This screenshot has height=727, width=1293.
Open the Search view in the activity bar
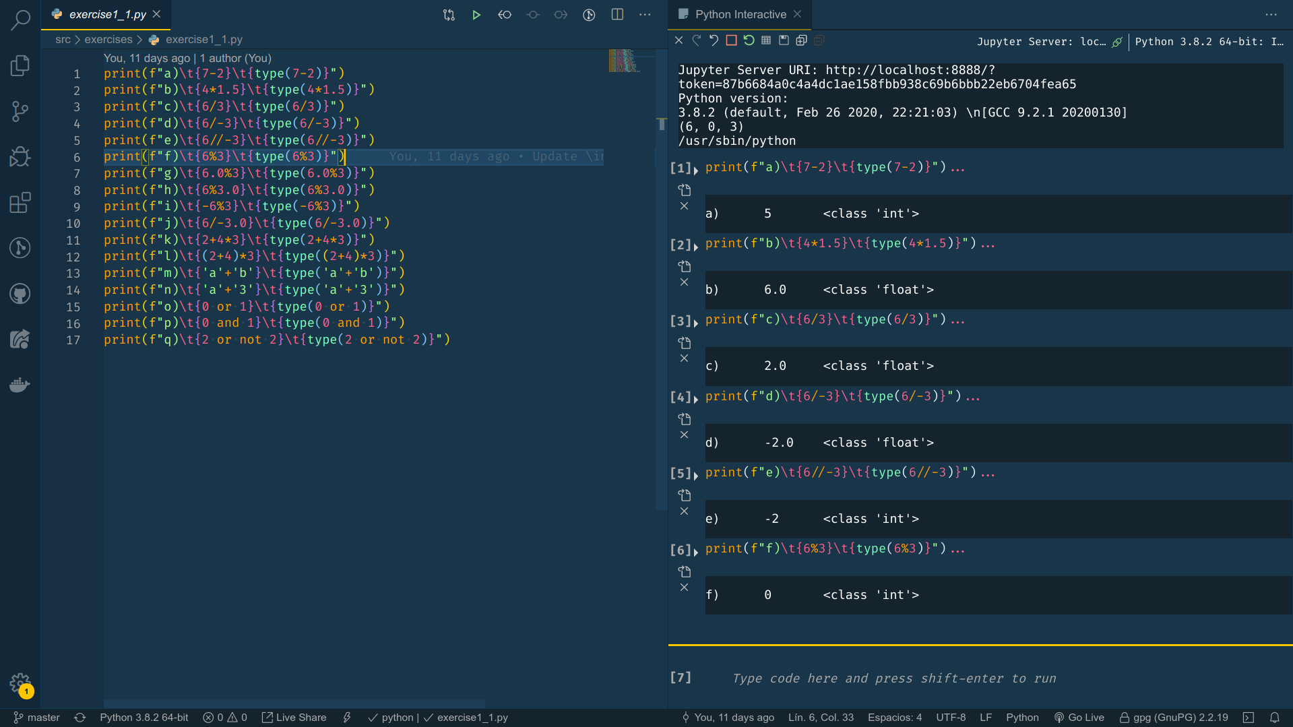(x=20, y=20)
